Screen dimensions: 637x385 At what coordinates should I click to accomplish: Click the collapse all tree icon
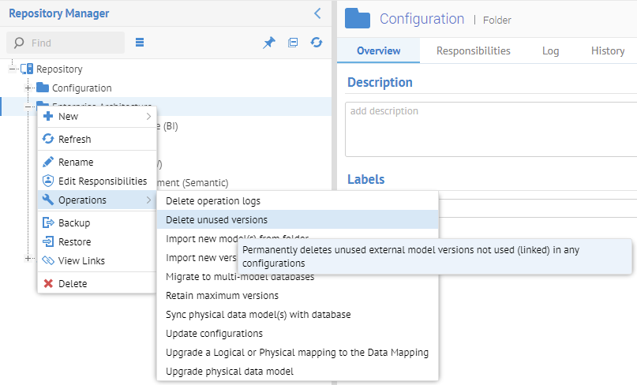pos(293,43)
